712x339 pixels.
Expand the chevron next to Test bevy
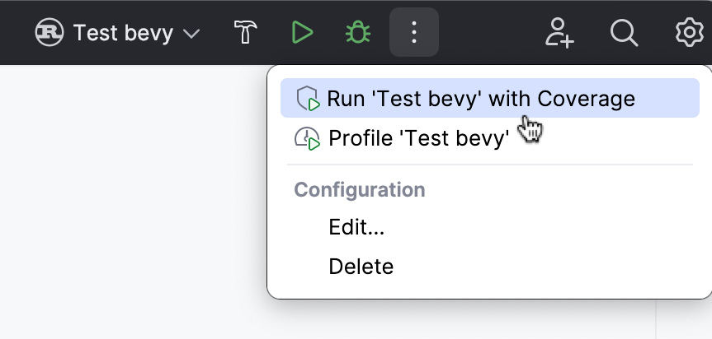(191, 34)
